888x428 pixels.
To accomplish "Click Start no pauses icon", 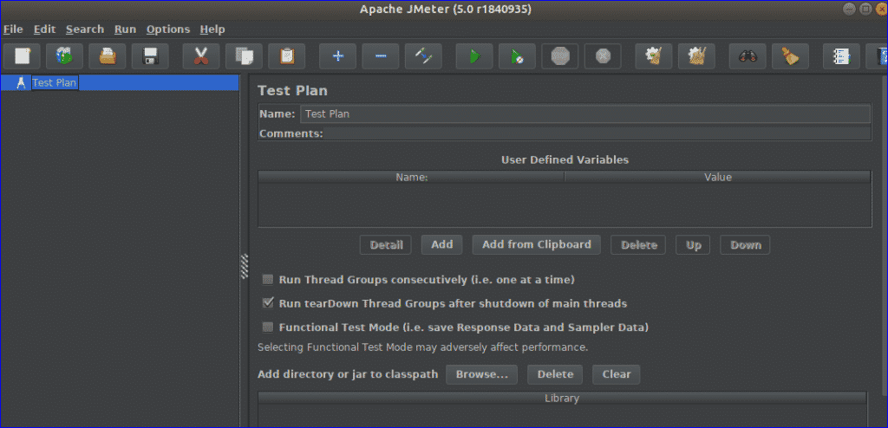I will pyautogui.click(x=517, y=56).
